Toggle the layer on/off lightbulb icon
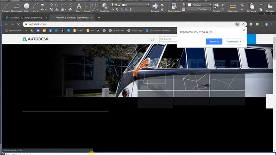The width and height of the screenshot is (276, 155). pyautogui.click(x=112, y=5)
